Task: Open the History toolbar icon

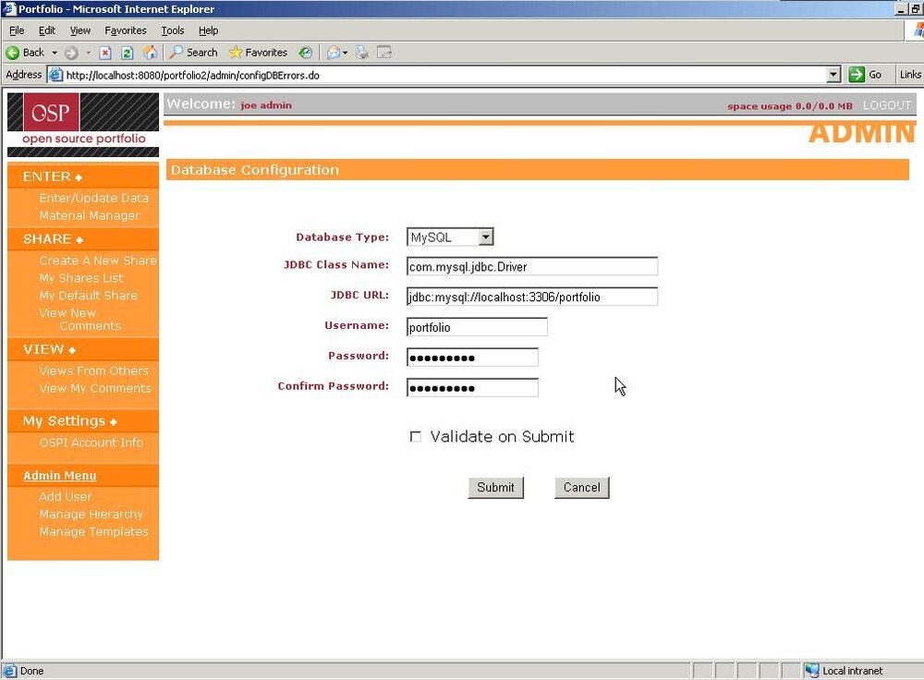Action: [305, 53]
